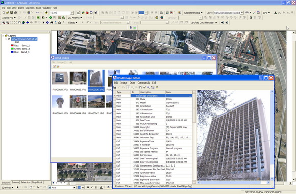This screenshot has width=296, height=194.
Task: Click the first toolbar icon in Wind Image window
Action: 54,67
